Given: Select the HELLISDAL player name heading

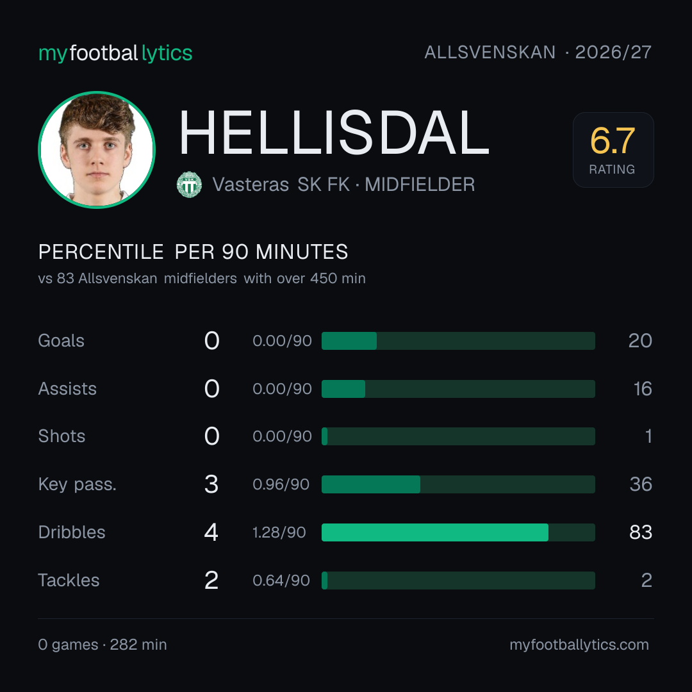Looking at the screenshot, I should [334, 133].
